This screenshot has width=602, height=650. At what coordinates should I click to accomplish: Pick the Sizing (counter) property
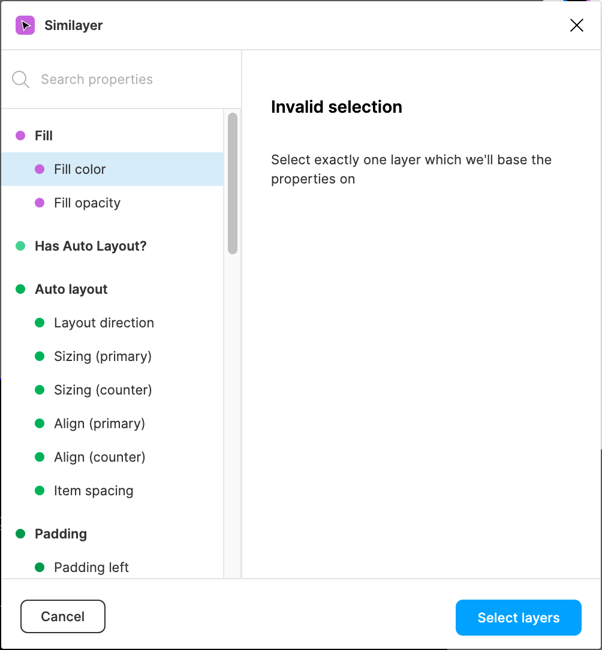pos(103,390)
